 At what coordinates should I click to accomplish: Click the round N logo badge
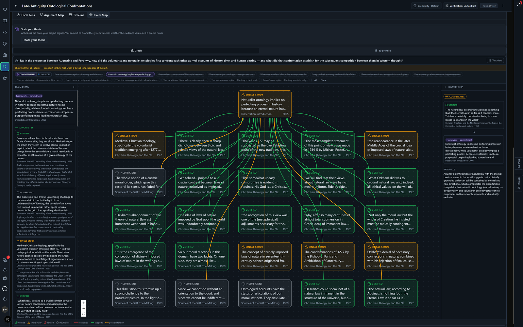[8, 319]
